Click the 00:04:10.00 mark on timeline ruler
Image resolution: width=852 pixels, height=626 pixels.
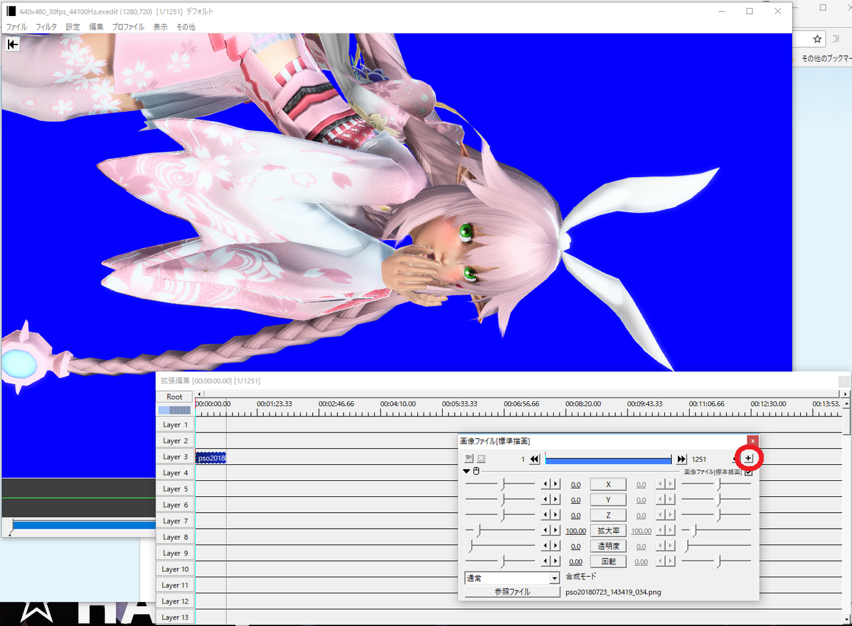(398, 404)
